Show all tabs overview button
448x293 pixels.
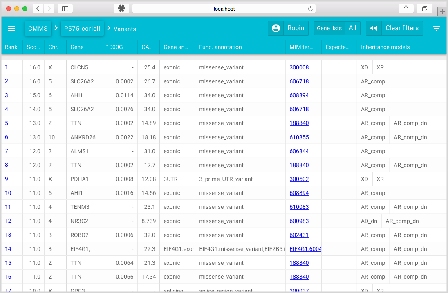pos(425,9)
